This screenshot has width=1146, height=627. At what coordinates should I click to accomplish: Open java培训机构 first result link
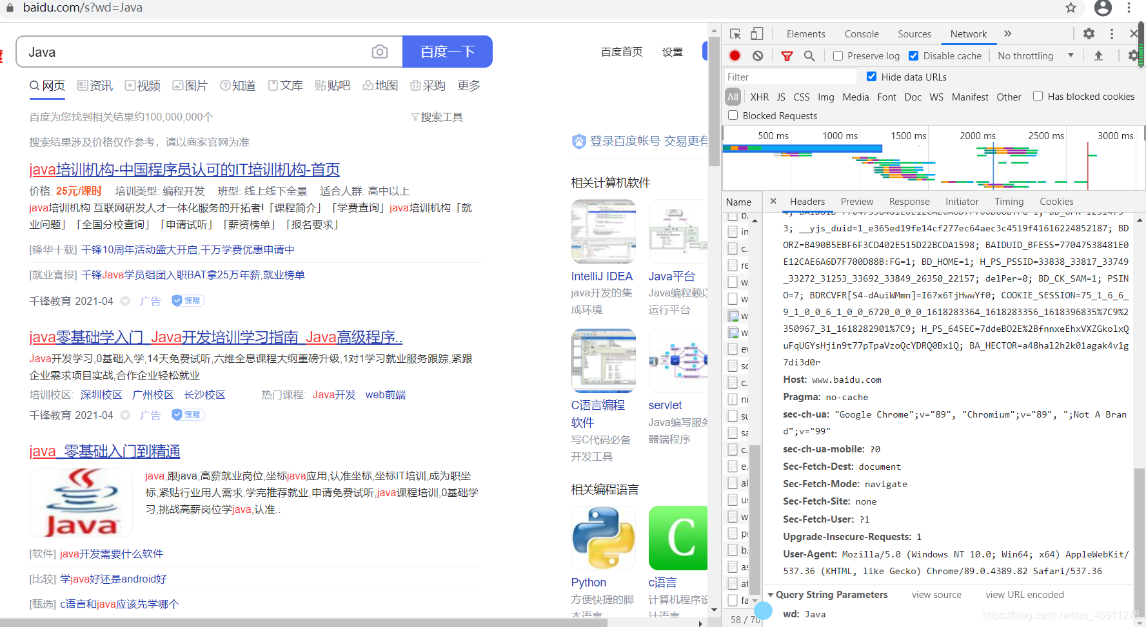tap(184, 169)
